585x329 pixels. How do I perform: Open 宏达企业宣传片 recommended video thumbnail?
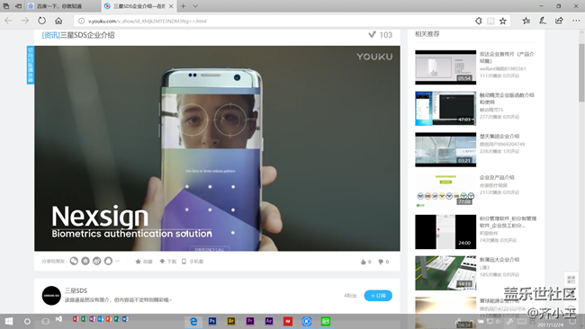tap(445, 67)
